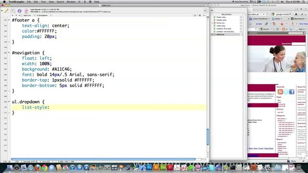Open Google Chrome from the dock
This screenshot has height=173, width=308.
tap(45, 168)
